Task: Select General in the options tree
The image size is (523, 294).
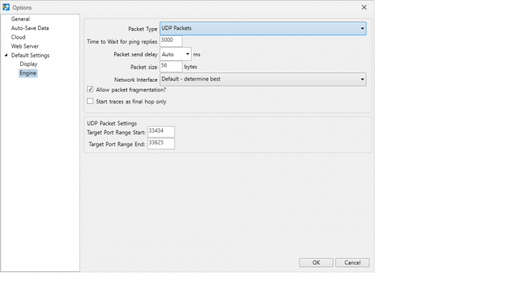Action: [x=20, y=19]
